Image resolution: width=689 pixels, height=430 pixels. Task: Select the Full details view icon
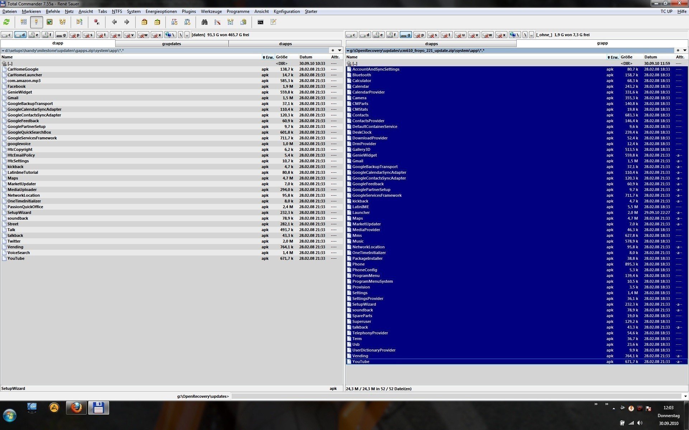click(36, 22)
